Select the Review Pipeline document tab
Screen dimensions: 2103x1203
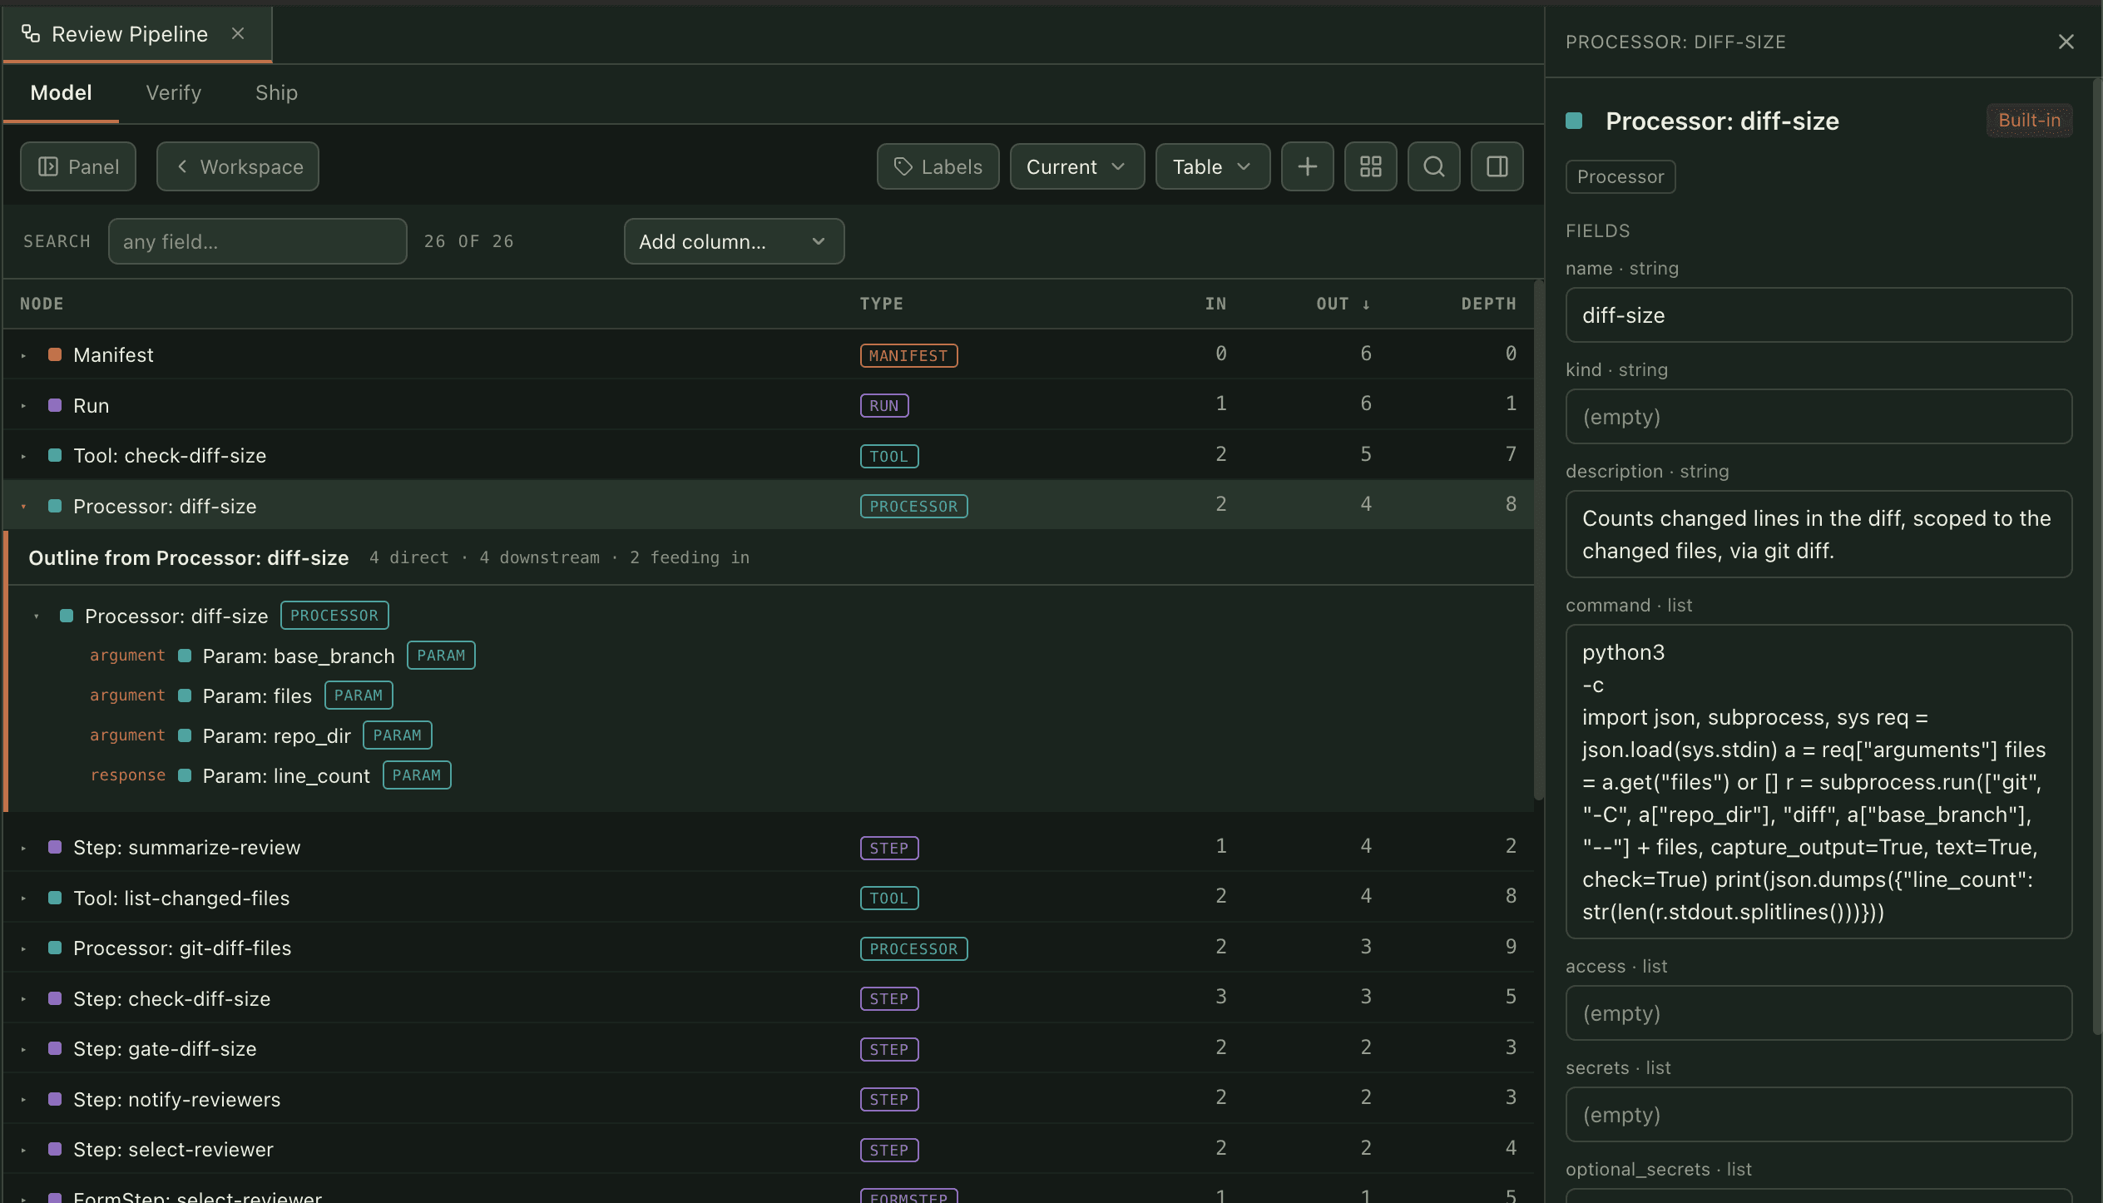137,33
